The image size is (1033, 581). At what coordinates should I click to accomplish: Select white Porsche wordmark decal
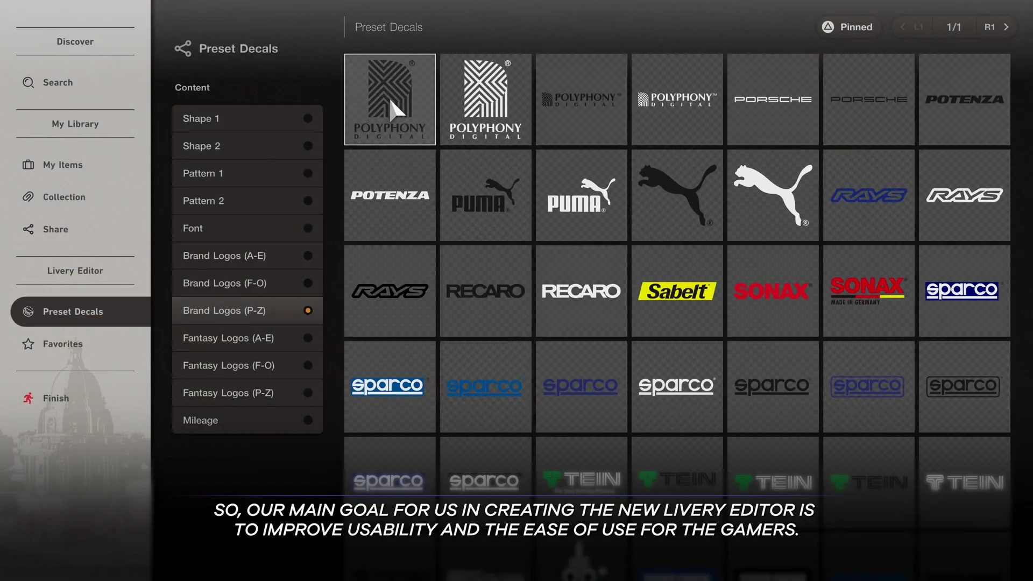(773, 100)
